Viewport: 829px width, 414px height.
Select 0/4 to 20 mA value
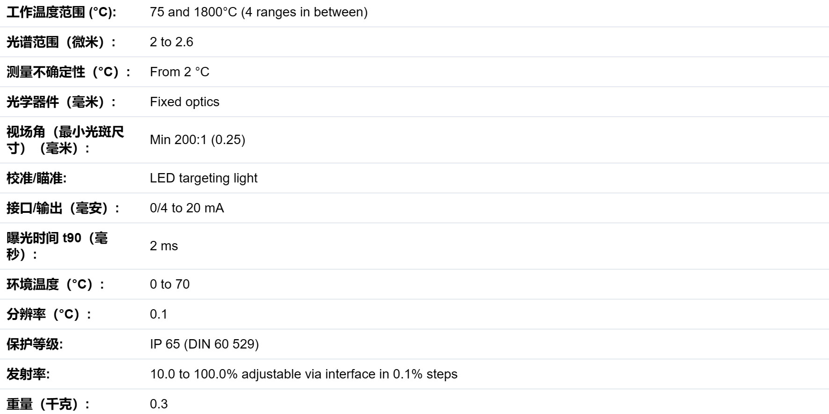187,208
